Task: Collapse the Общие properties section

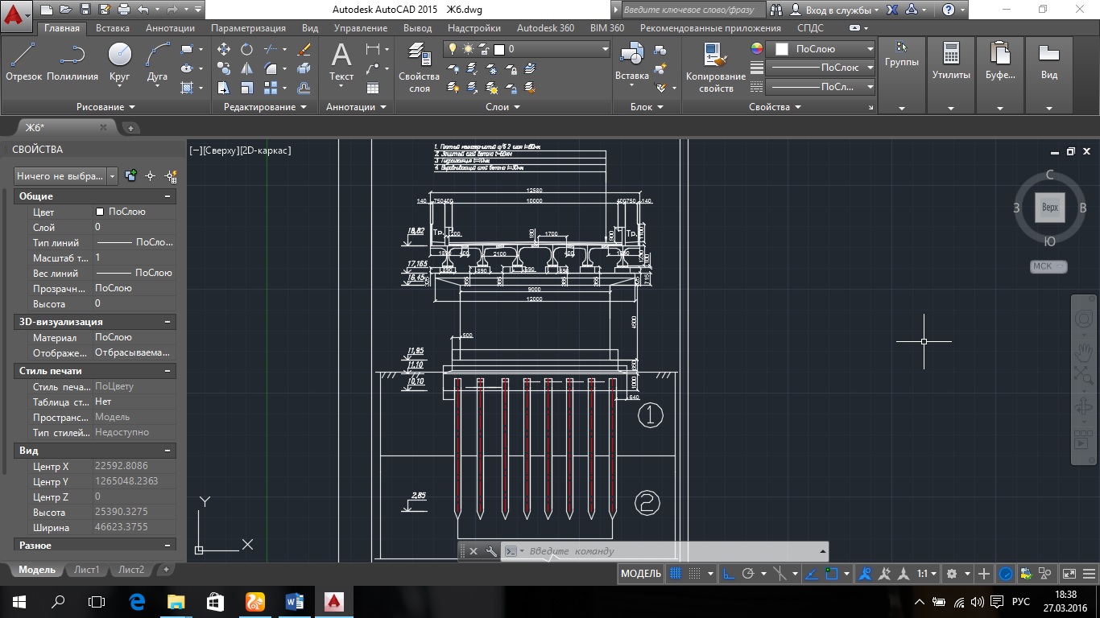Action: click(x=167, y=196)
